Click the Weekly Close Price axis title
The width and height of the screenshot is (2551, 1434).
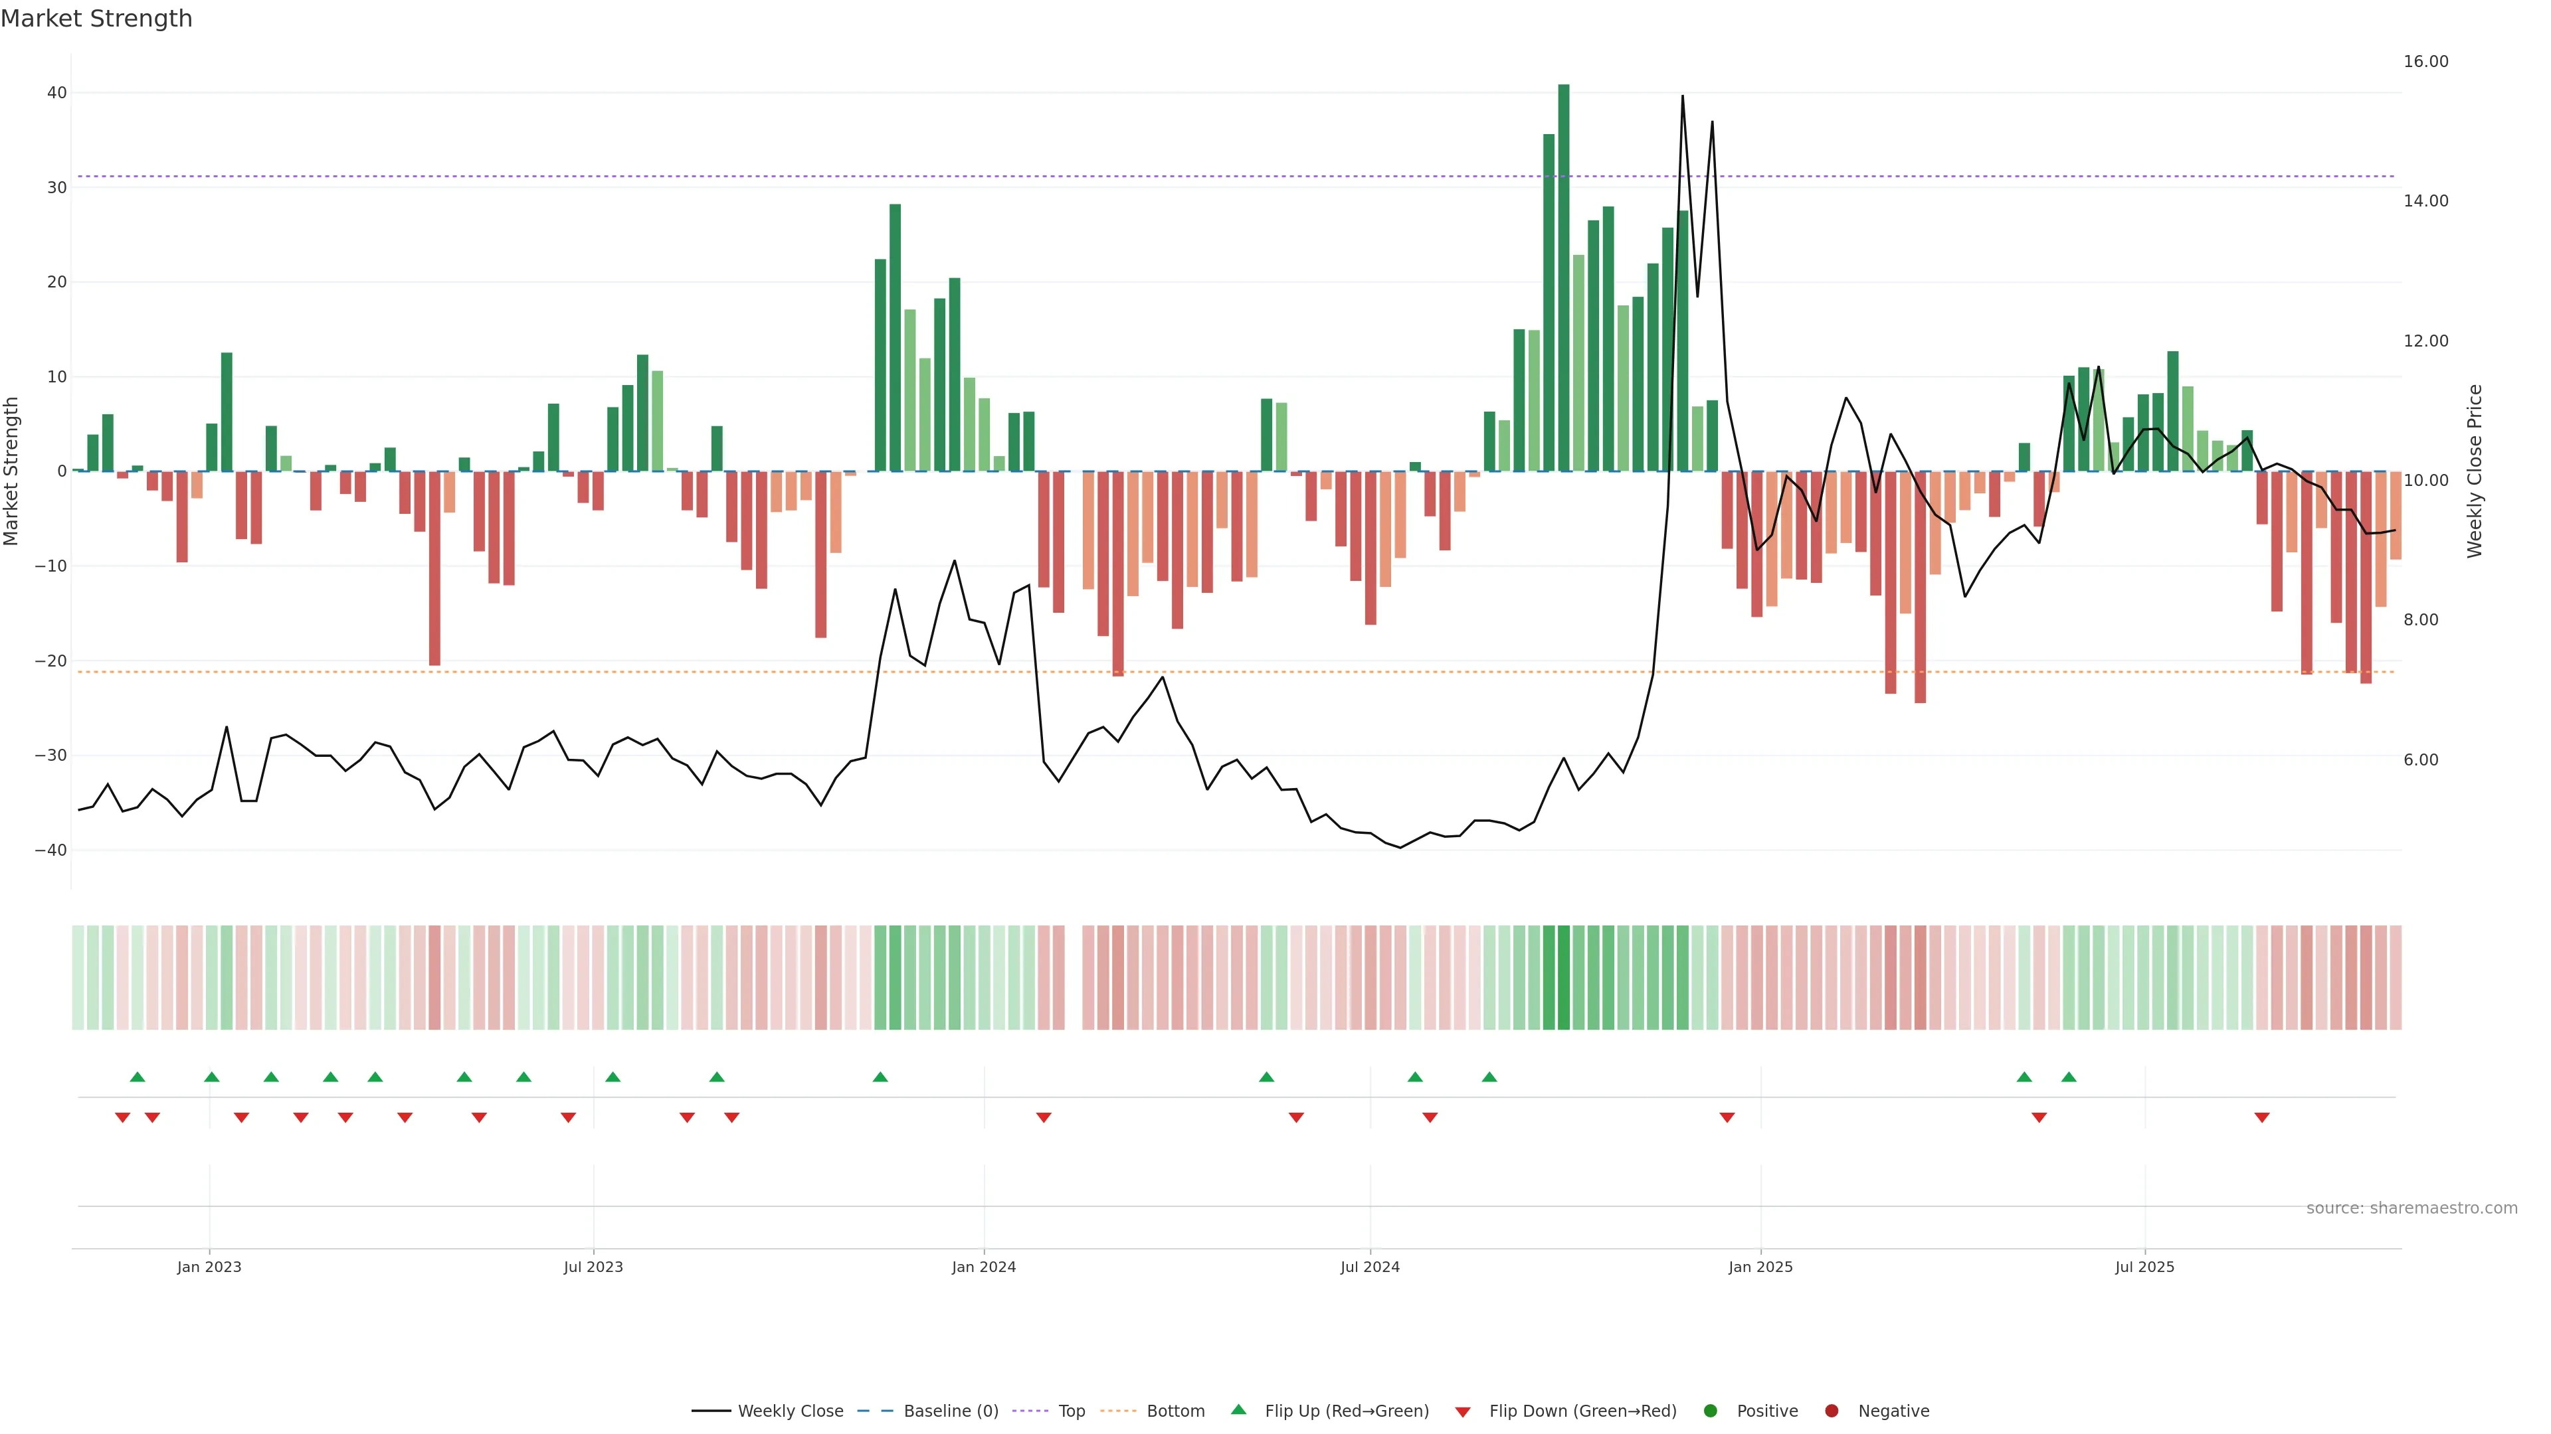tap(2475, 471)
